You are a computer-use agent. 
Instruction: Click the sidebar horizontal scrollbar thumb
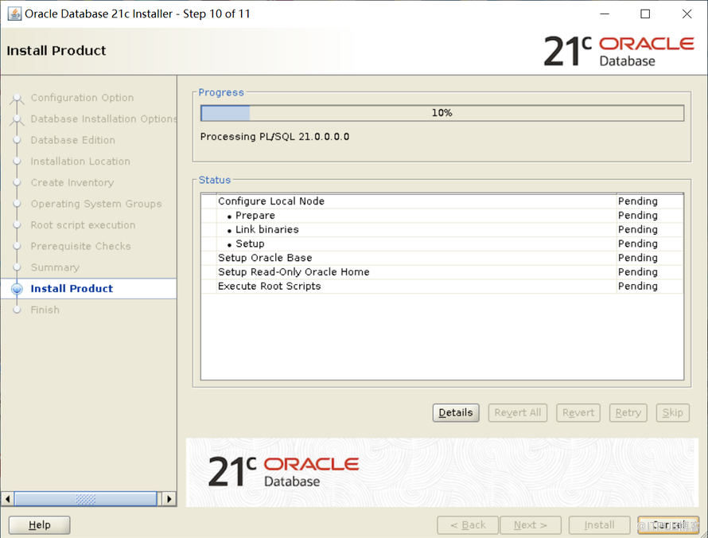[x=85, y=499]
